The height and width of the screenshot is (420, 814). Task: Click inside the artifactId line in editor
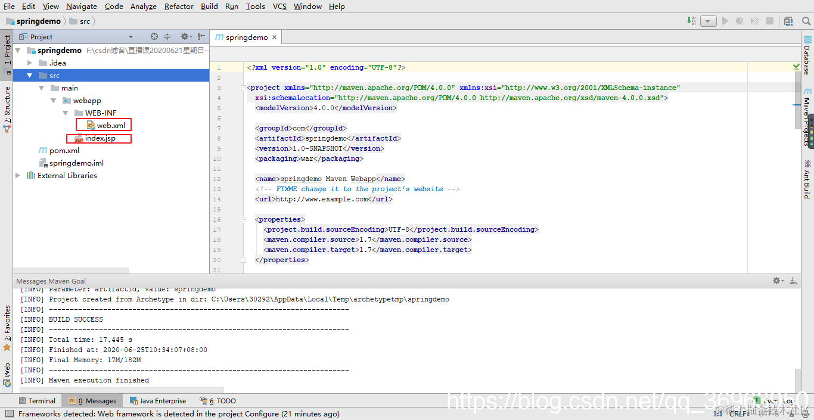329,138
